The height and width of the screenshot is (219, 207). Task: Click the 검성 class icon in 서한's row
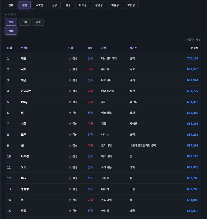[x=70, y=124]
